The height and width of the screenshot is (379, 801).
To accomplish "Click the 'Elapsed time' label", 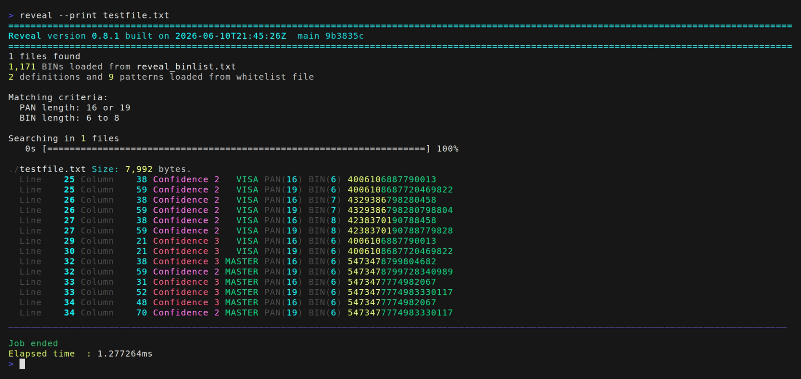I will click(x=42, y=354).
